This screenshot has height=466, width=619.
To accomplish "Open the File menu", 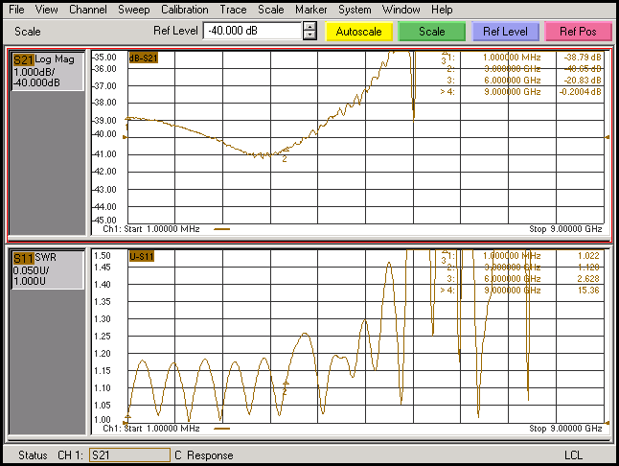I will pos(16,10).
